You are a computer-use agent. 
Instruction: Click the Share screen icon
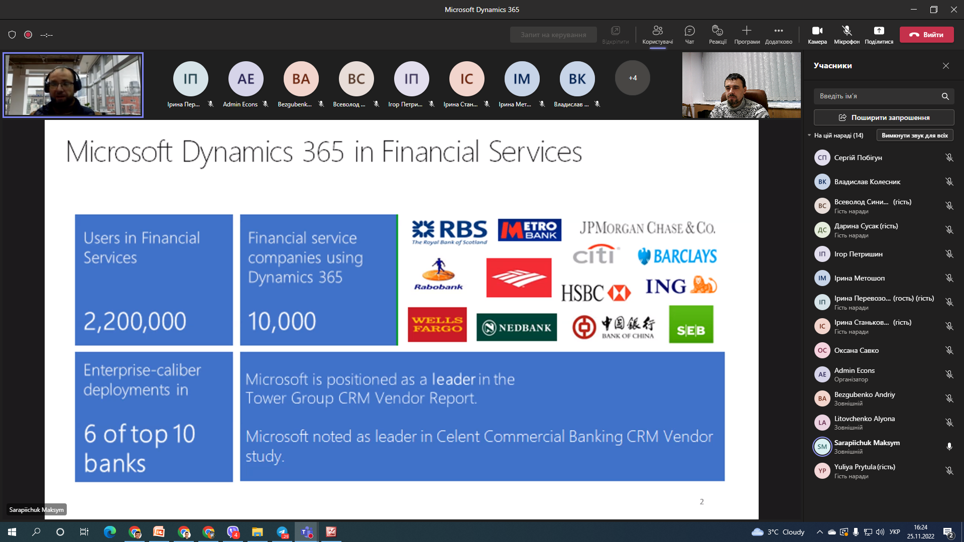tap(879, 31)
